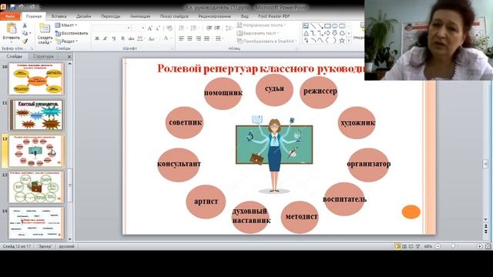Viewport: 493px width, 277px height.
Task: Start Slide Show from status bar icon
Action: click(418, 246)
